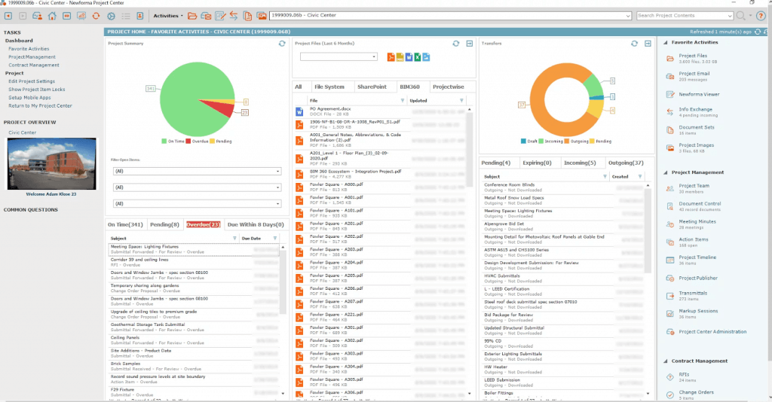This screenshot has height=402, width=772.
Task: Click the Transmittals icon in the sidebar
Action: pyautogui.click(x=669, y=296)
